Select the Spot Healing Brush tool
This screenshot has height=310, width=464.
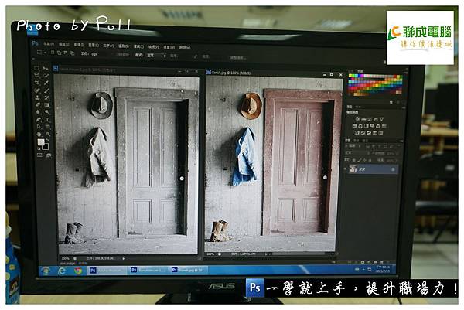(x=37, y=90)
